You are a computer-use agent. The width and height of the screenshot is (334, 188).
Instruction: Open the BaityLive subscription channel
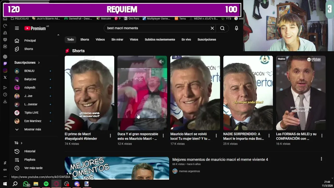click(34, 79)
